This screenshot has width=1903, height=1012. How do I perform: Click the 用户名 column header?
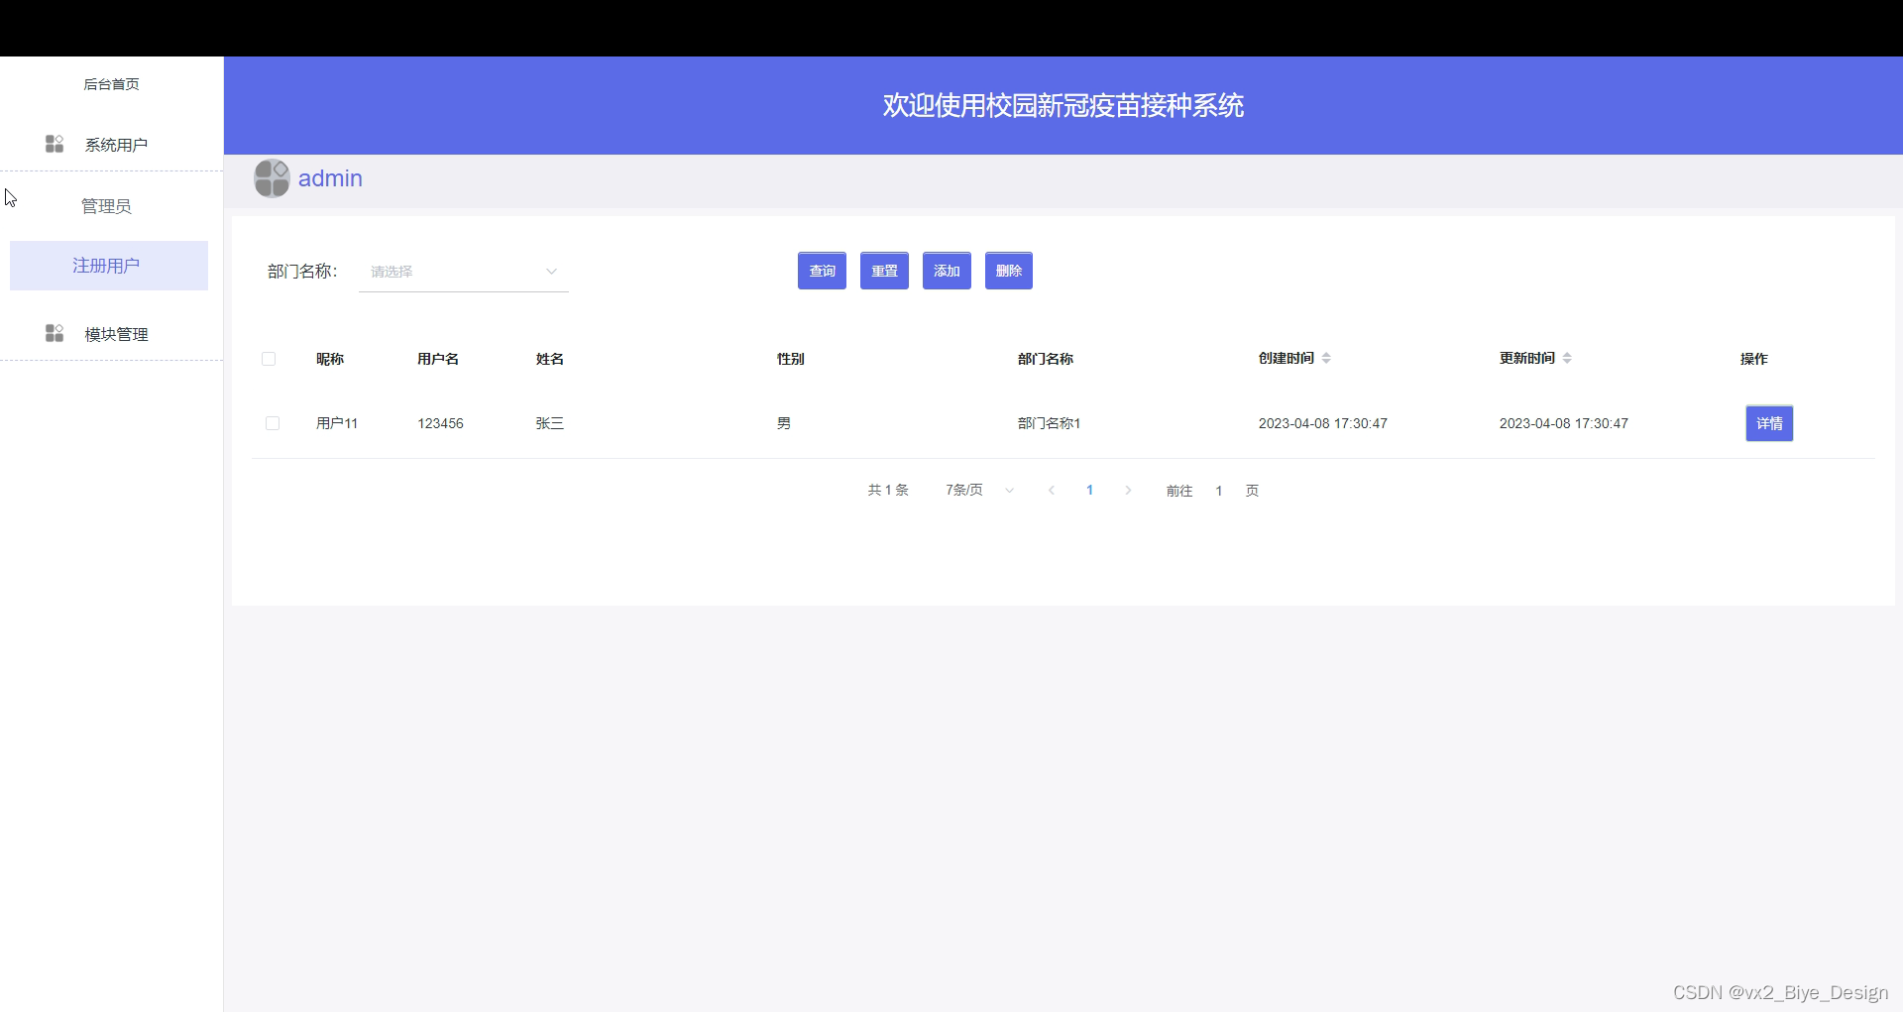point(438,359)
